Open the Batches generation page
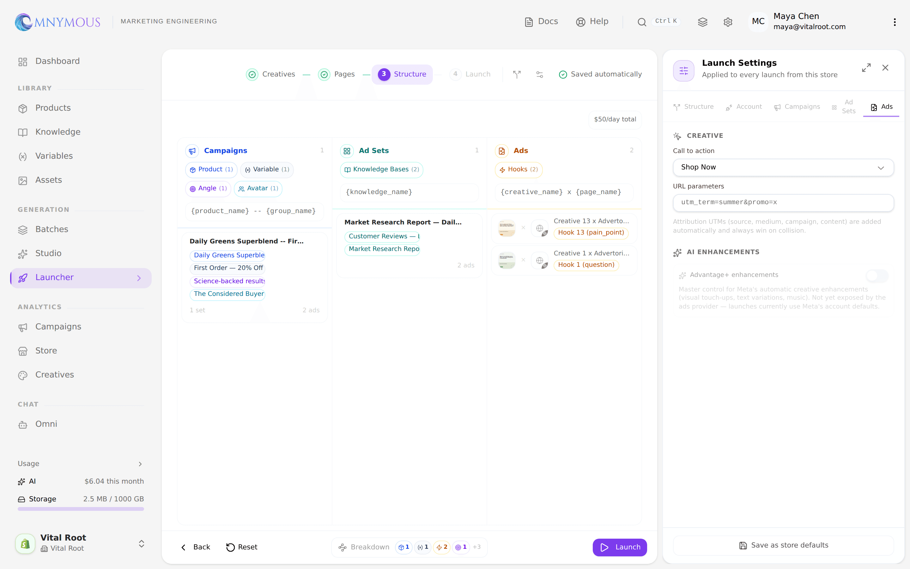The image size is (910, 569). [x=81, y=229]
